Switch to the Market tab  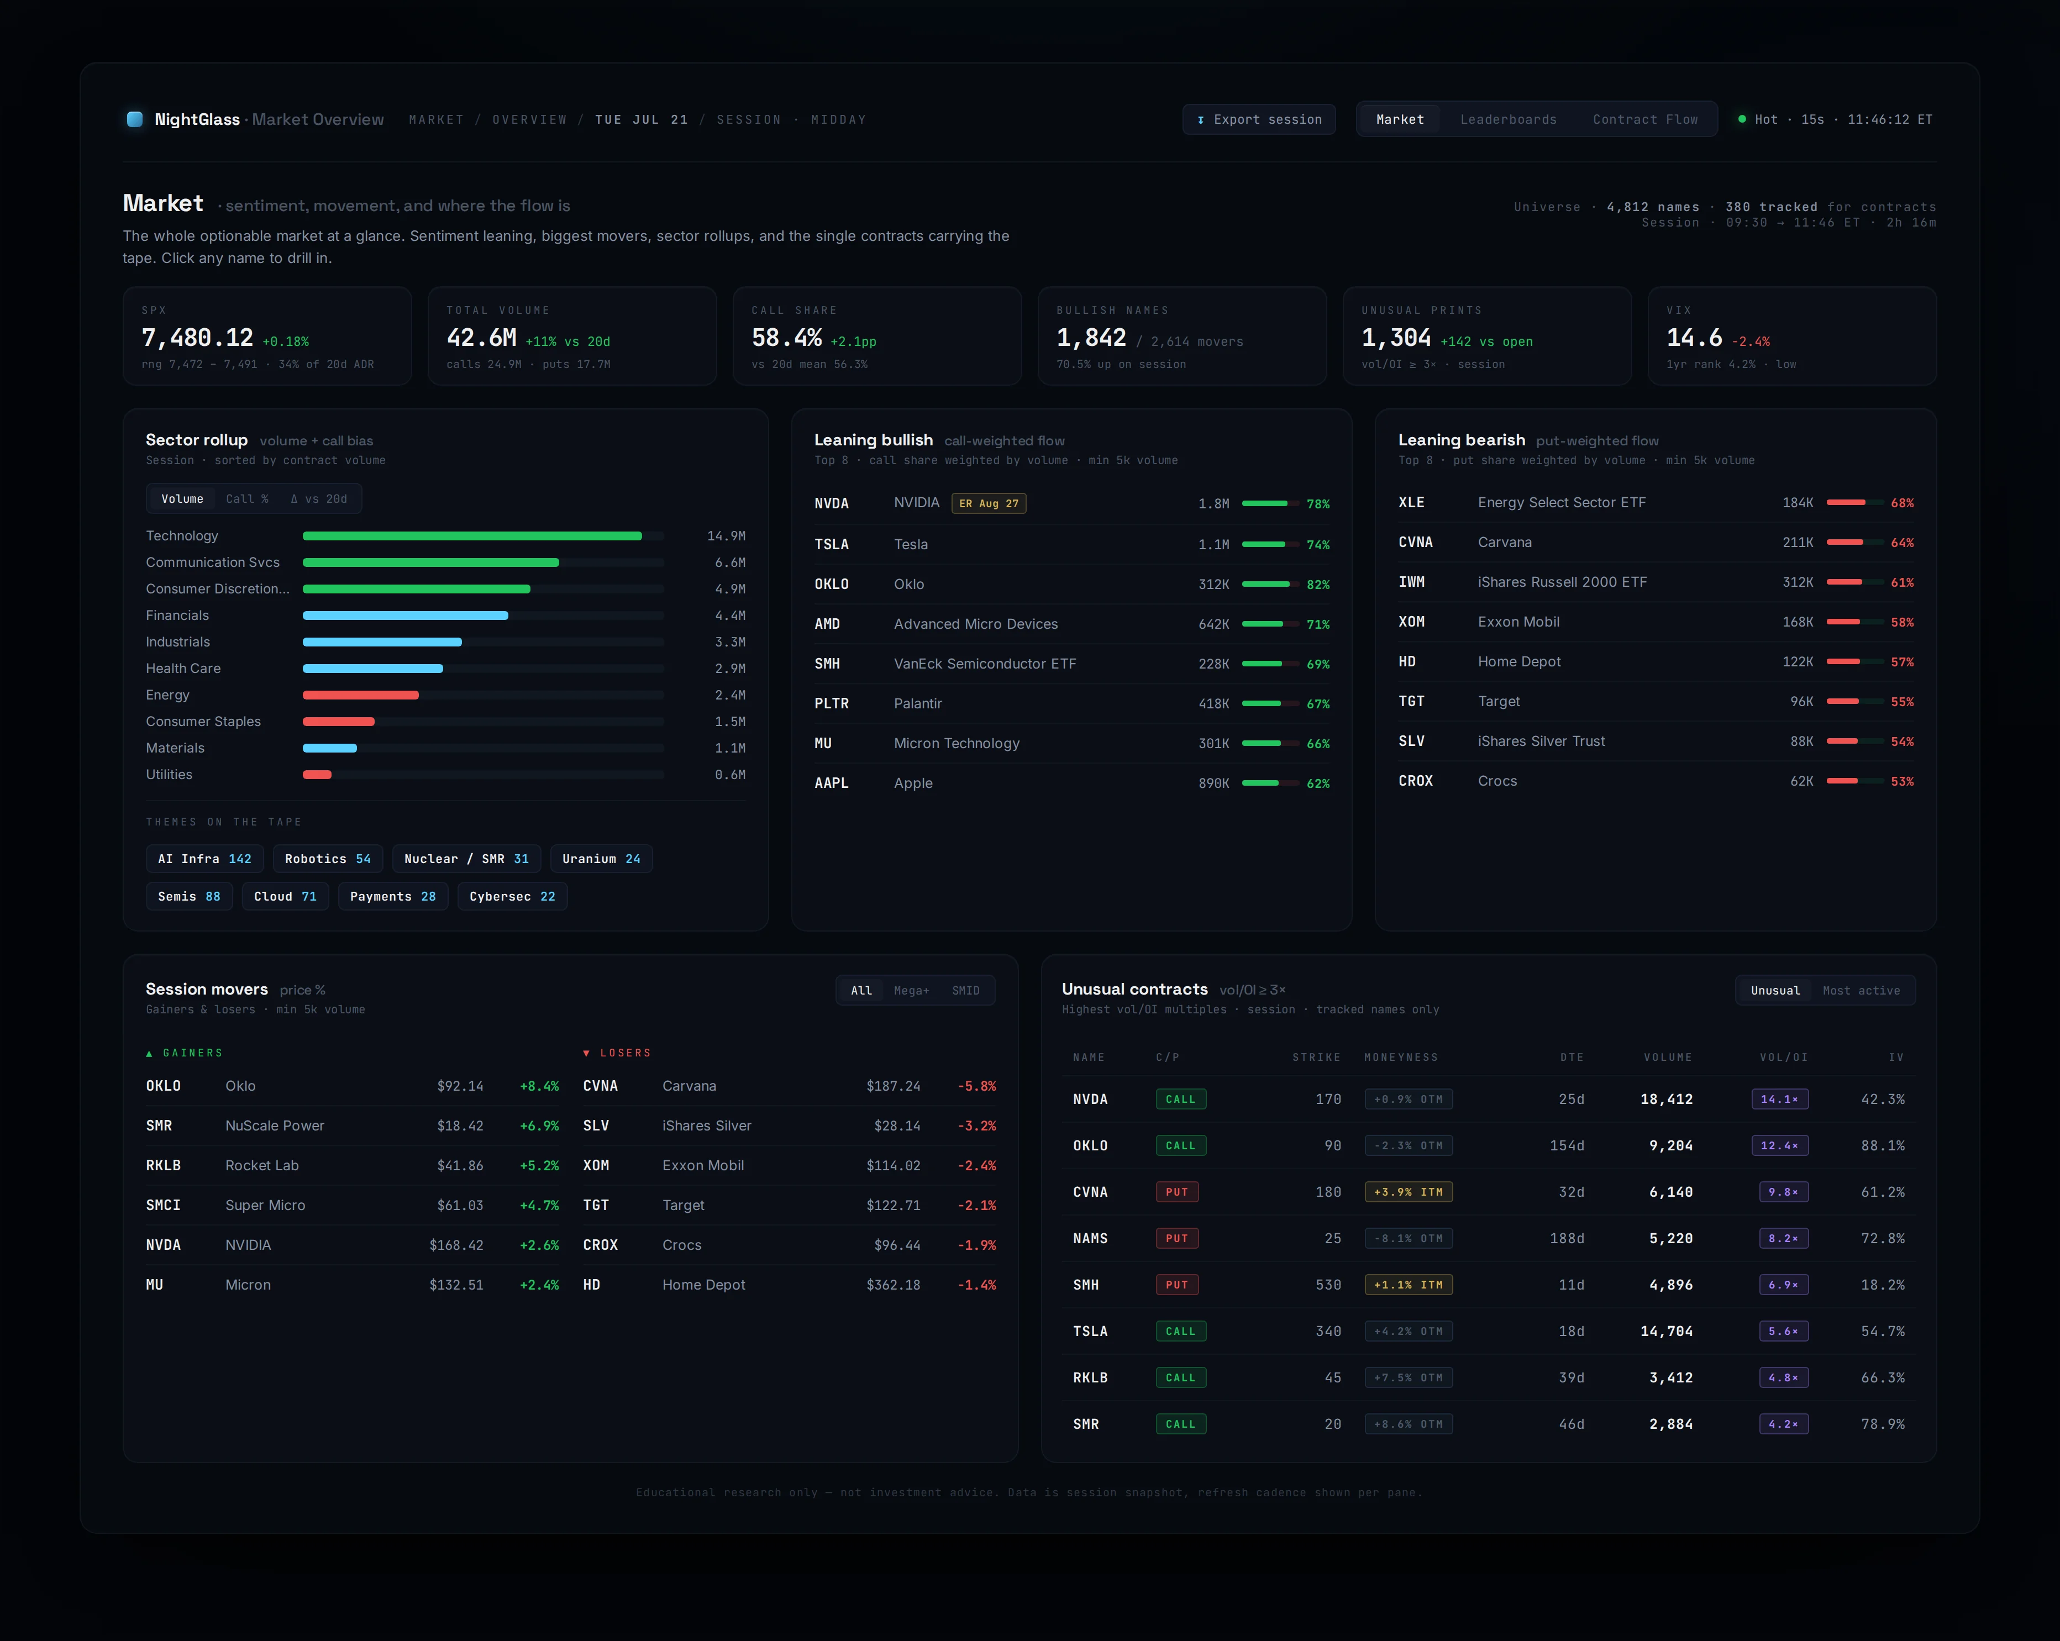point(1400,119)
